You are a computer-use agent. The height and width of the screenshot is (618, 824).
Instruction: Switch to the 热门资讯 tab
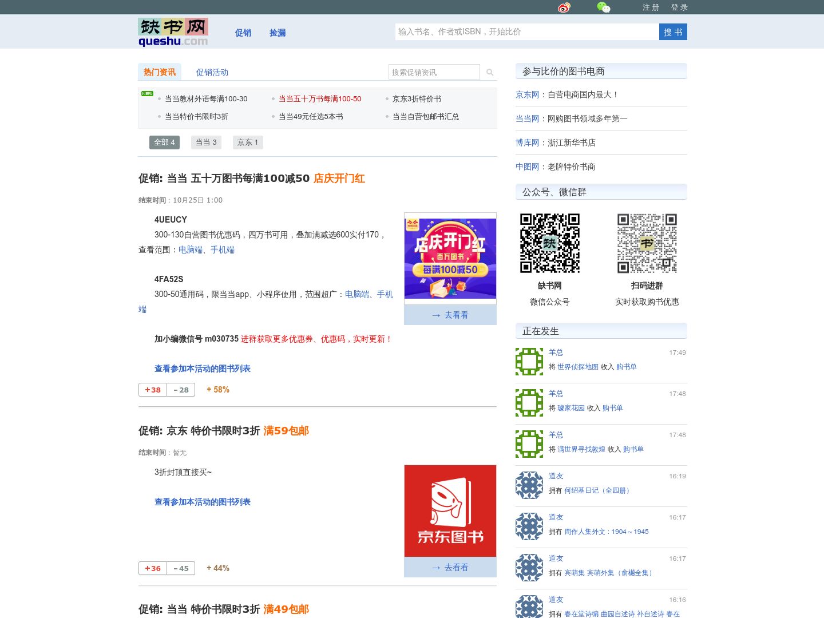(x=160, y=72)
